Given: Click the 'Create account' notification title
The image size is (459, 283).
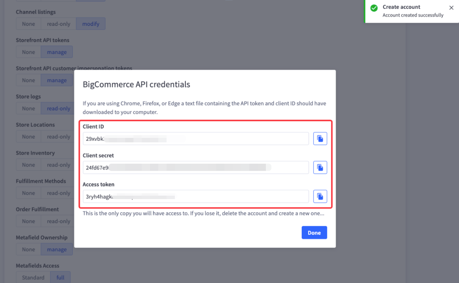Looking at the screenshot, I should (x=401, y=7).
